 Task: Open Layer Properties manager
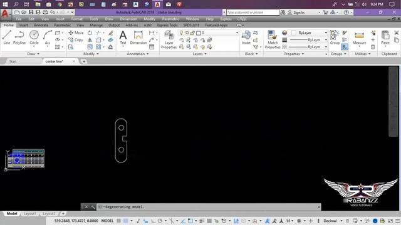[169, 39]
